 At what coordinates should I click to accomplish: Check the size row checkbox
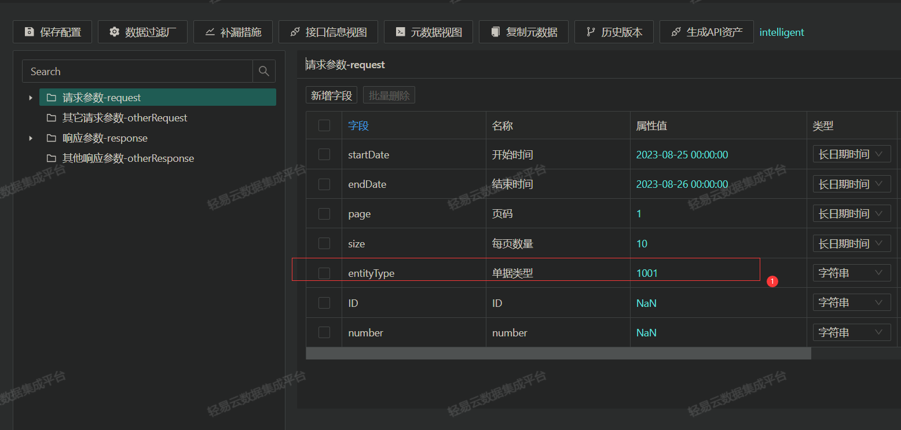[x=324, y=243]
